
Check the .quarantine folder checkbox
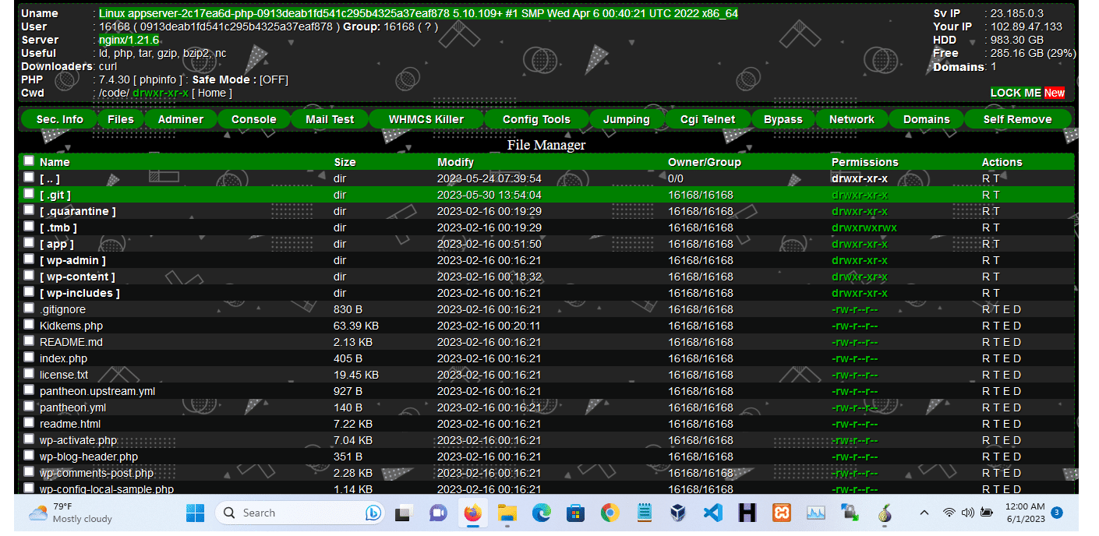pyautogui.click(x=29, y=210)
